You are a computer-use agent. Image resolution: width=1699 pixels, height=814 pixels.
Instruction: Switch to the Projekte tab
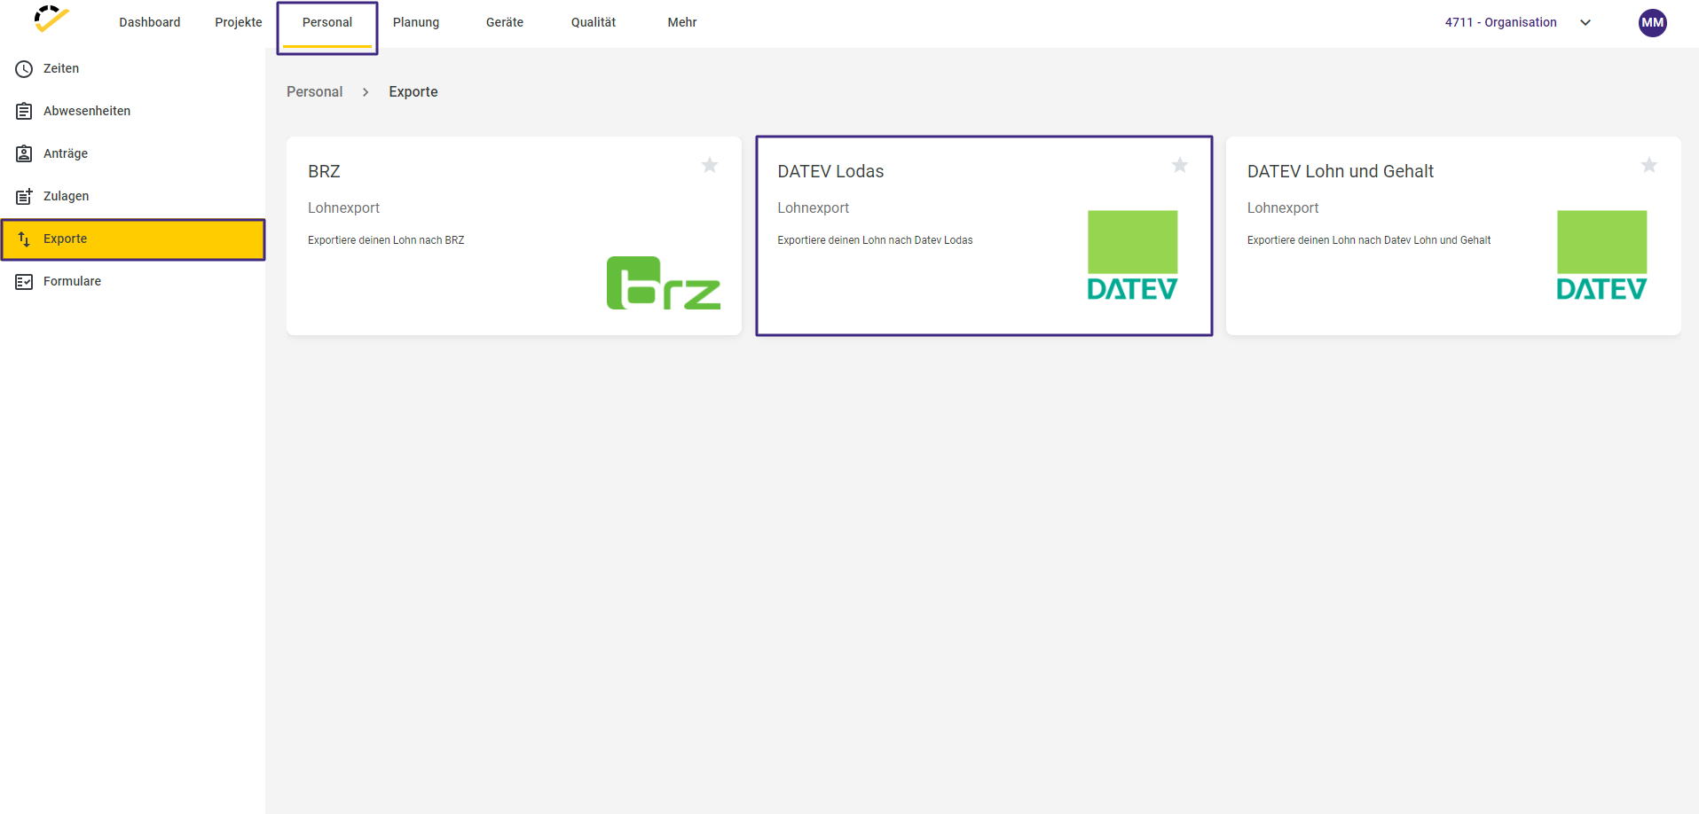(x=239, y=22)
